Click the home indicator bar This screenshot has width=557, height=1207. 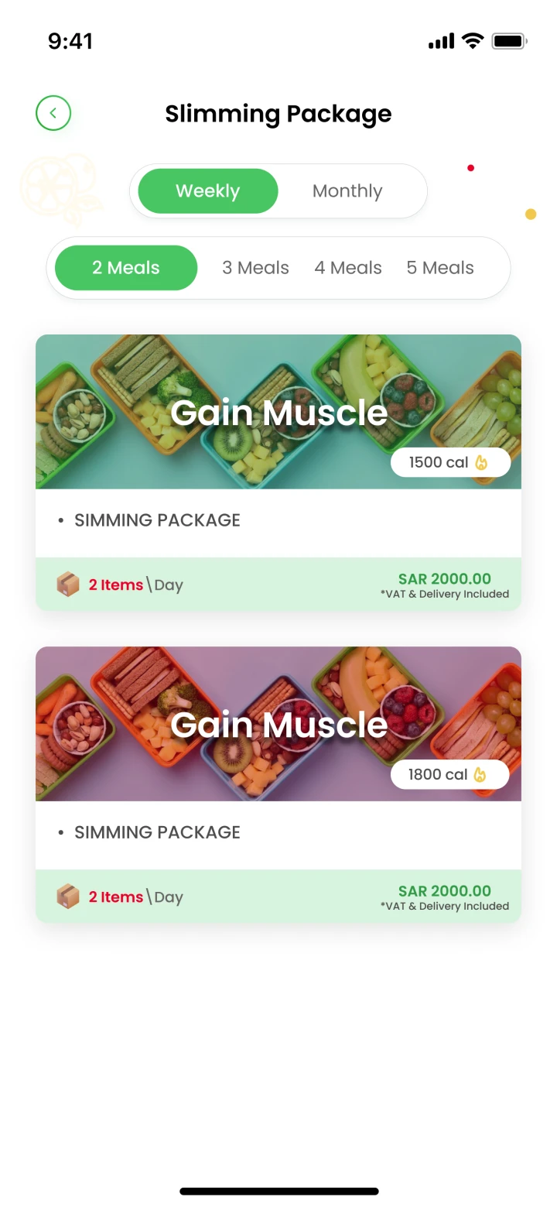click(x=278, y=1192)
